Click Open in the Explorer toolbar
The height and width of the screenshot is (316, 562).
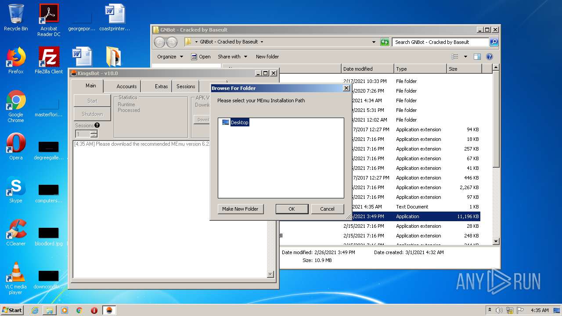click(201, 57)
